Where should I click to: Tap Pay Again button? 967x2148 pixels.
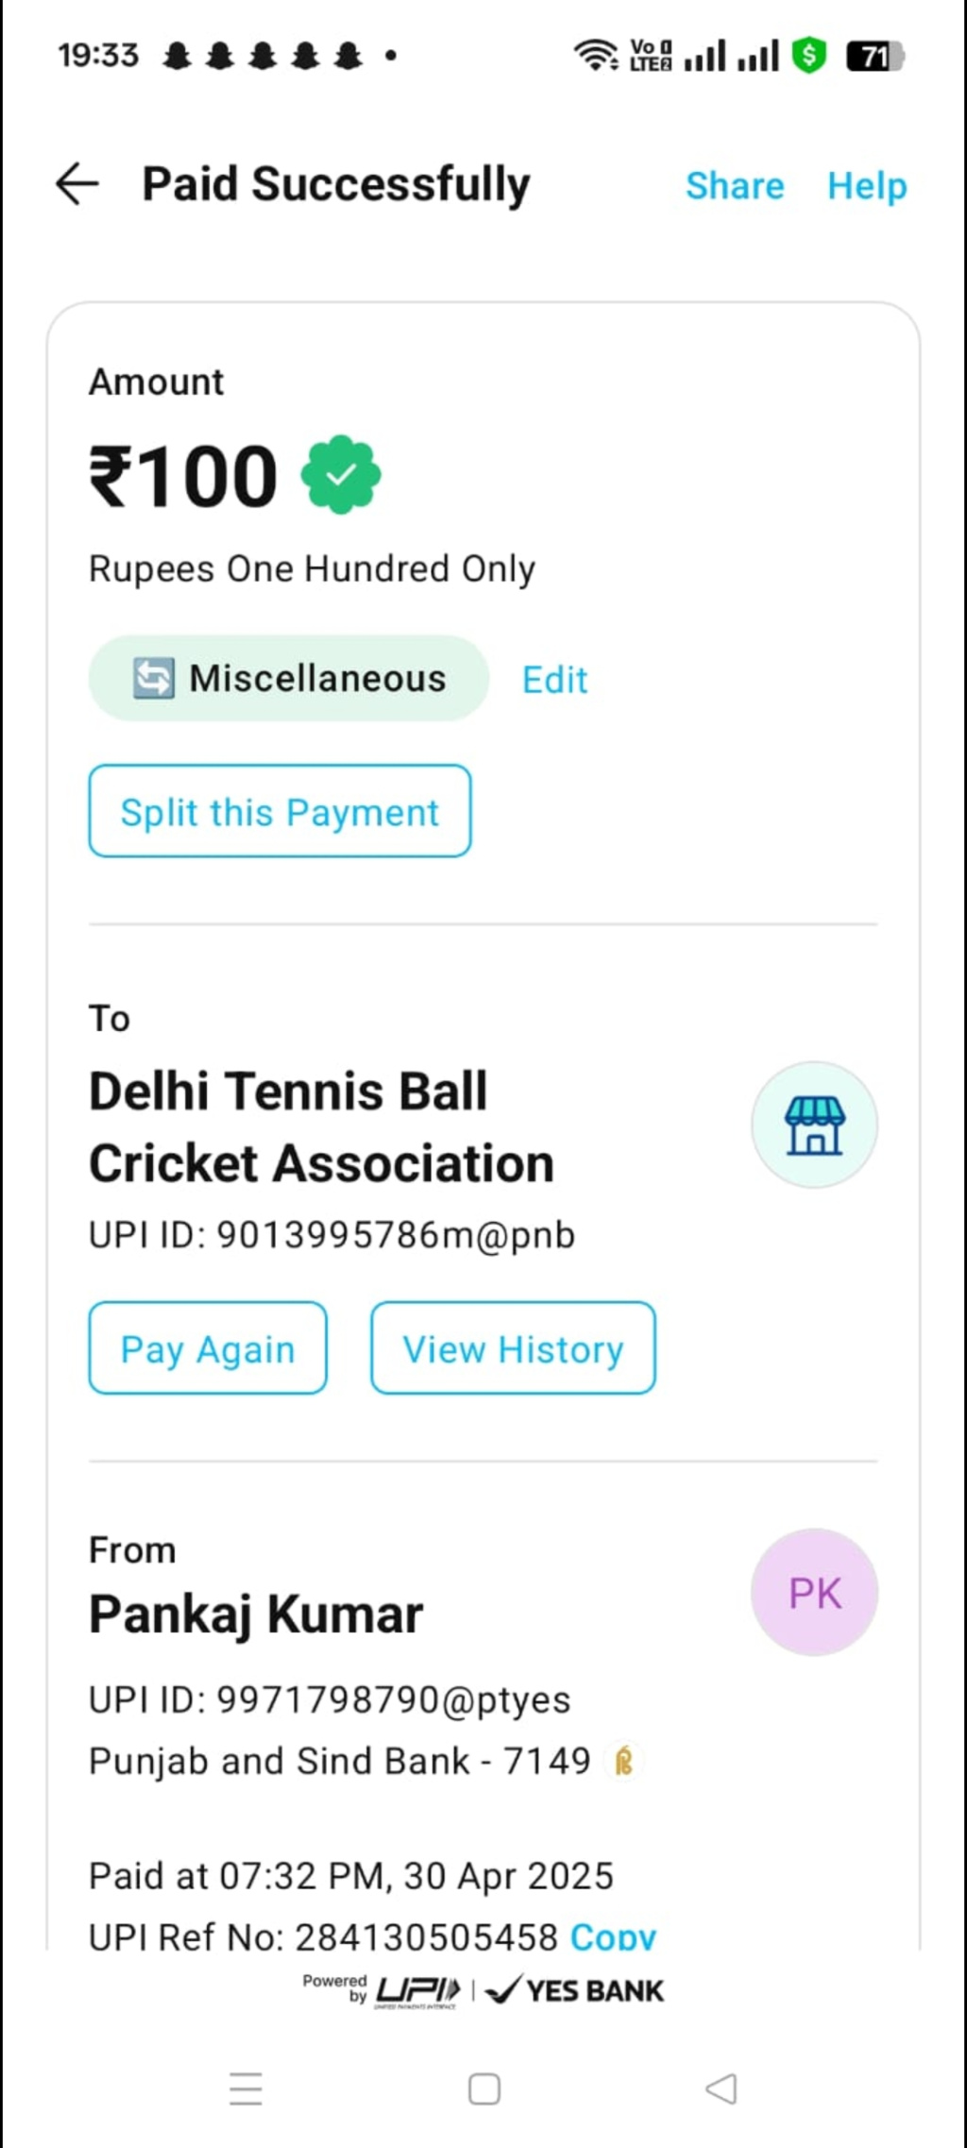pyautogui.click(x=208, y=1348)
